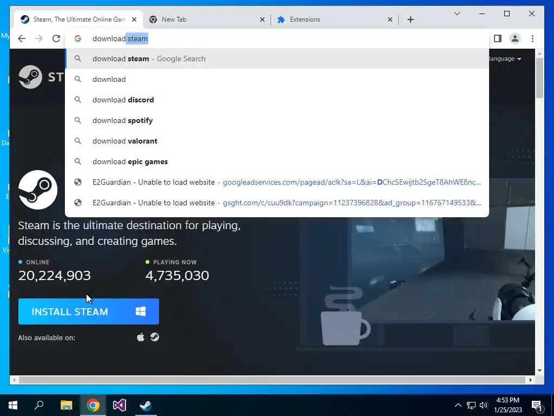Open the volume tray icon
This screenshot has height=416, width=554.
(484, 405)
